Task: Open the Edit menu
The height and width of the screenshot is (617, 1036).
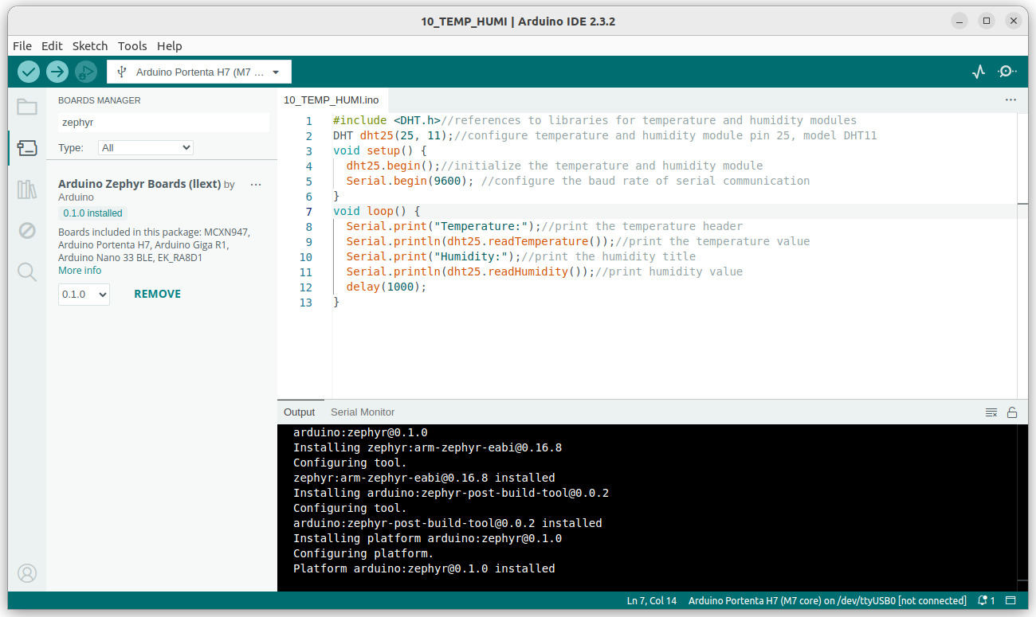Action: click(52, 46)
